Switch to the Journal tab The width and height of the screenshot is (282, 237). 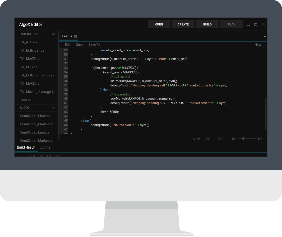45,147
